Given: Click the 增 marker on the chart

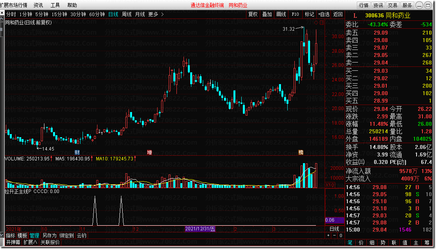Looking at the screenshot, I should 150,152.
